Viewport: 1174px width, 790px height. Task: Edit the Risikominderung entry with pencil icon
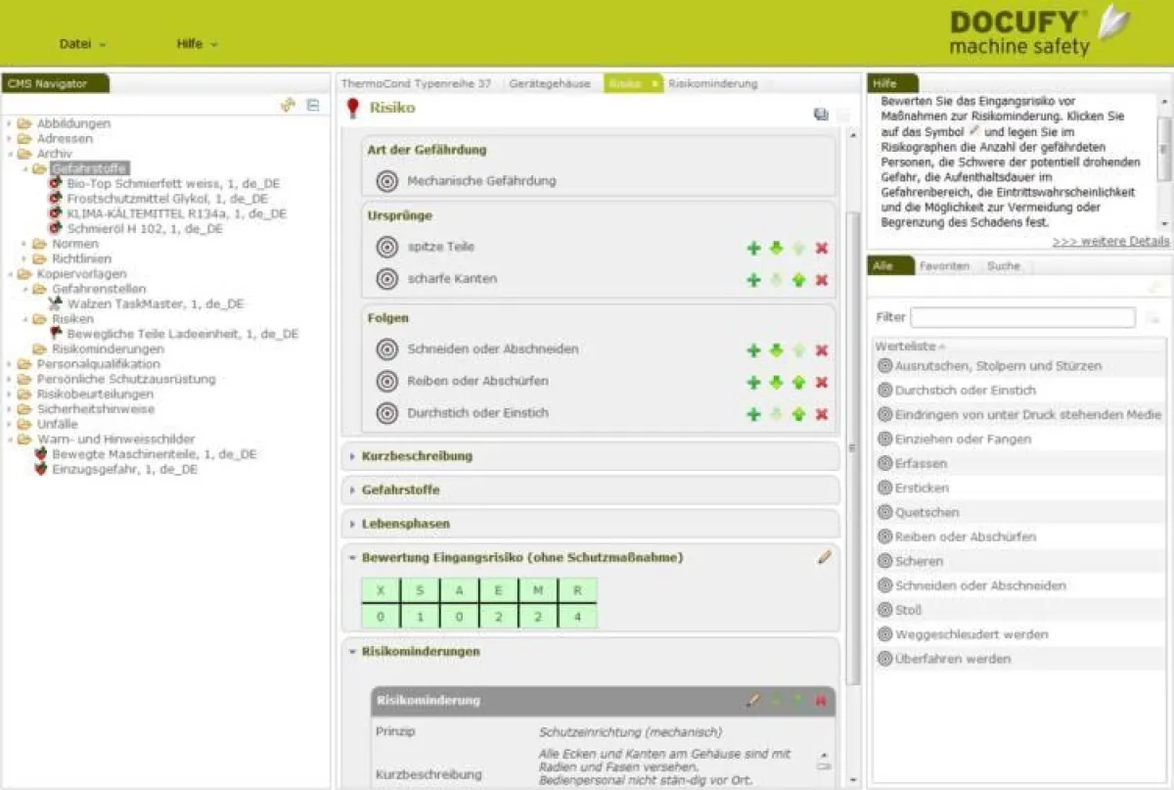pos(752,701)
